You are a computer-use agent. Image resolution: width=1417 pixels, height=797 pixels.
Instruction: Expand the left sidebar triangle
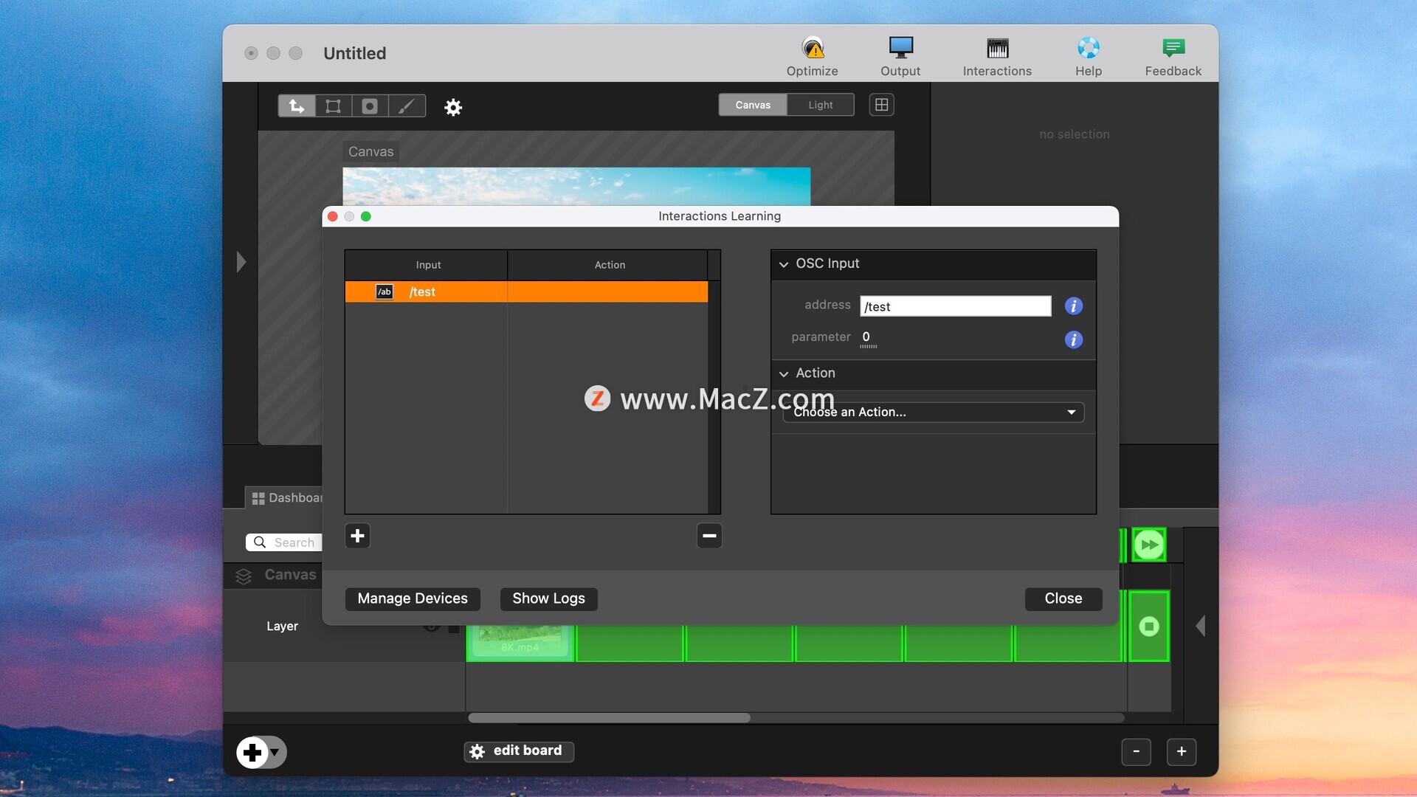tap(241, 262)
